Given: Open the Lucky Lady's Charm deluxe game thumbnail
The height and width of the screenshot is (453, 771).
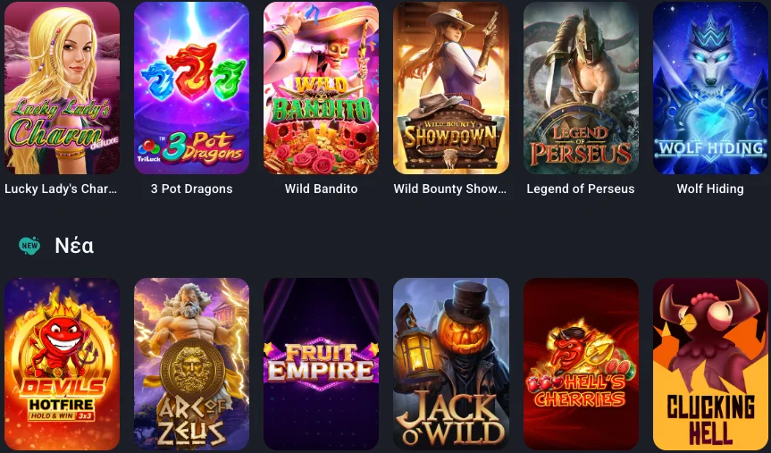Looking at the screenshot, I should pyautogui.click(x=62, y=88).
